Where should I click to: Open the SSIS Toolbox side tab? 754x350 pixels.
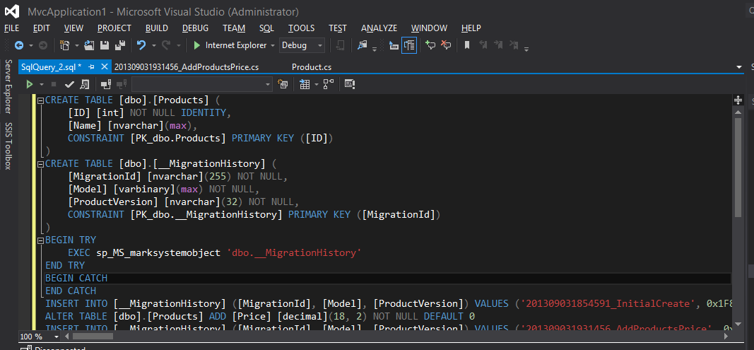(8, 146)
